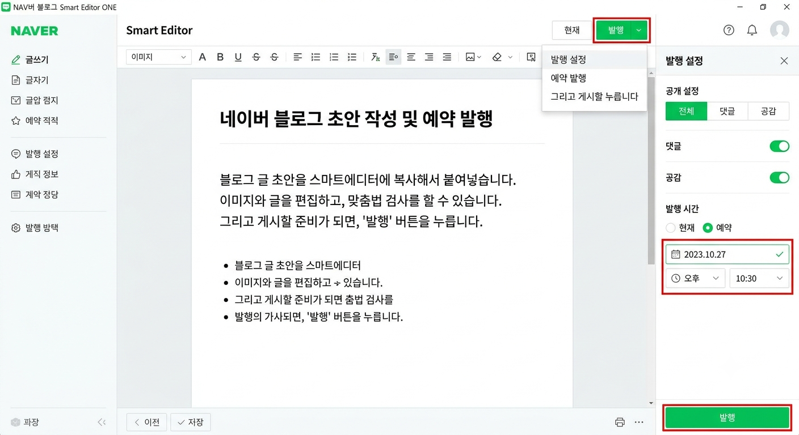Image resolution: width=799 pixels, height=435 pixels.
Task: Click the insert image toolbar icon
Action: coord(470,57)
